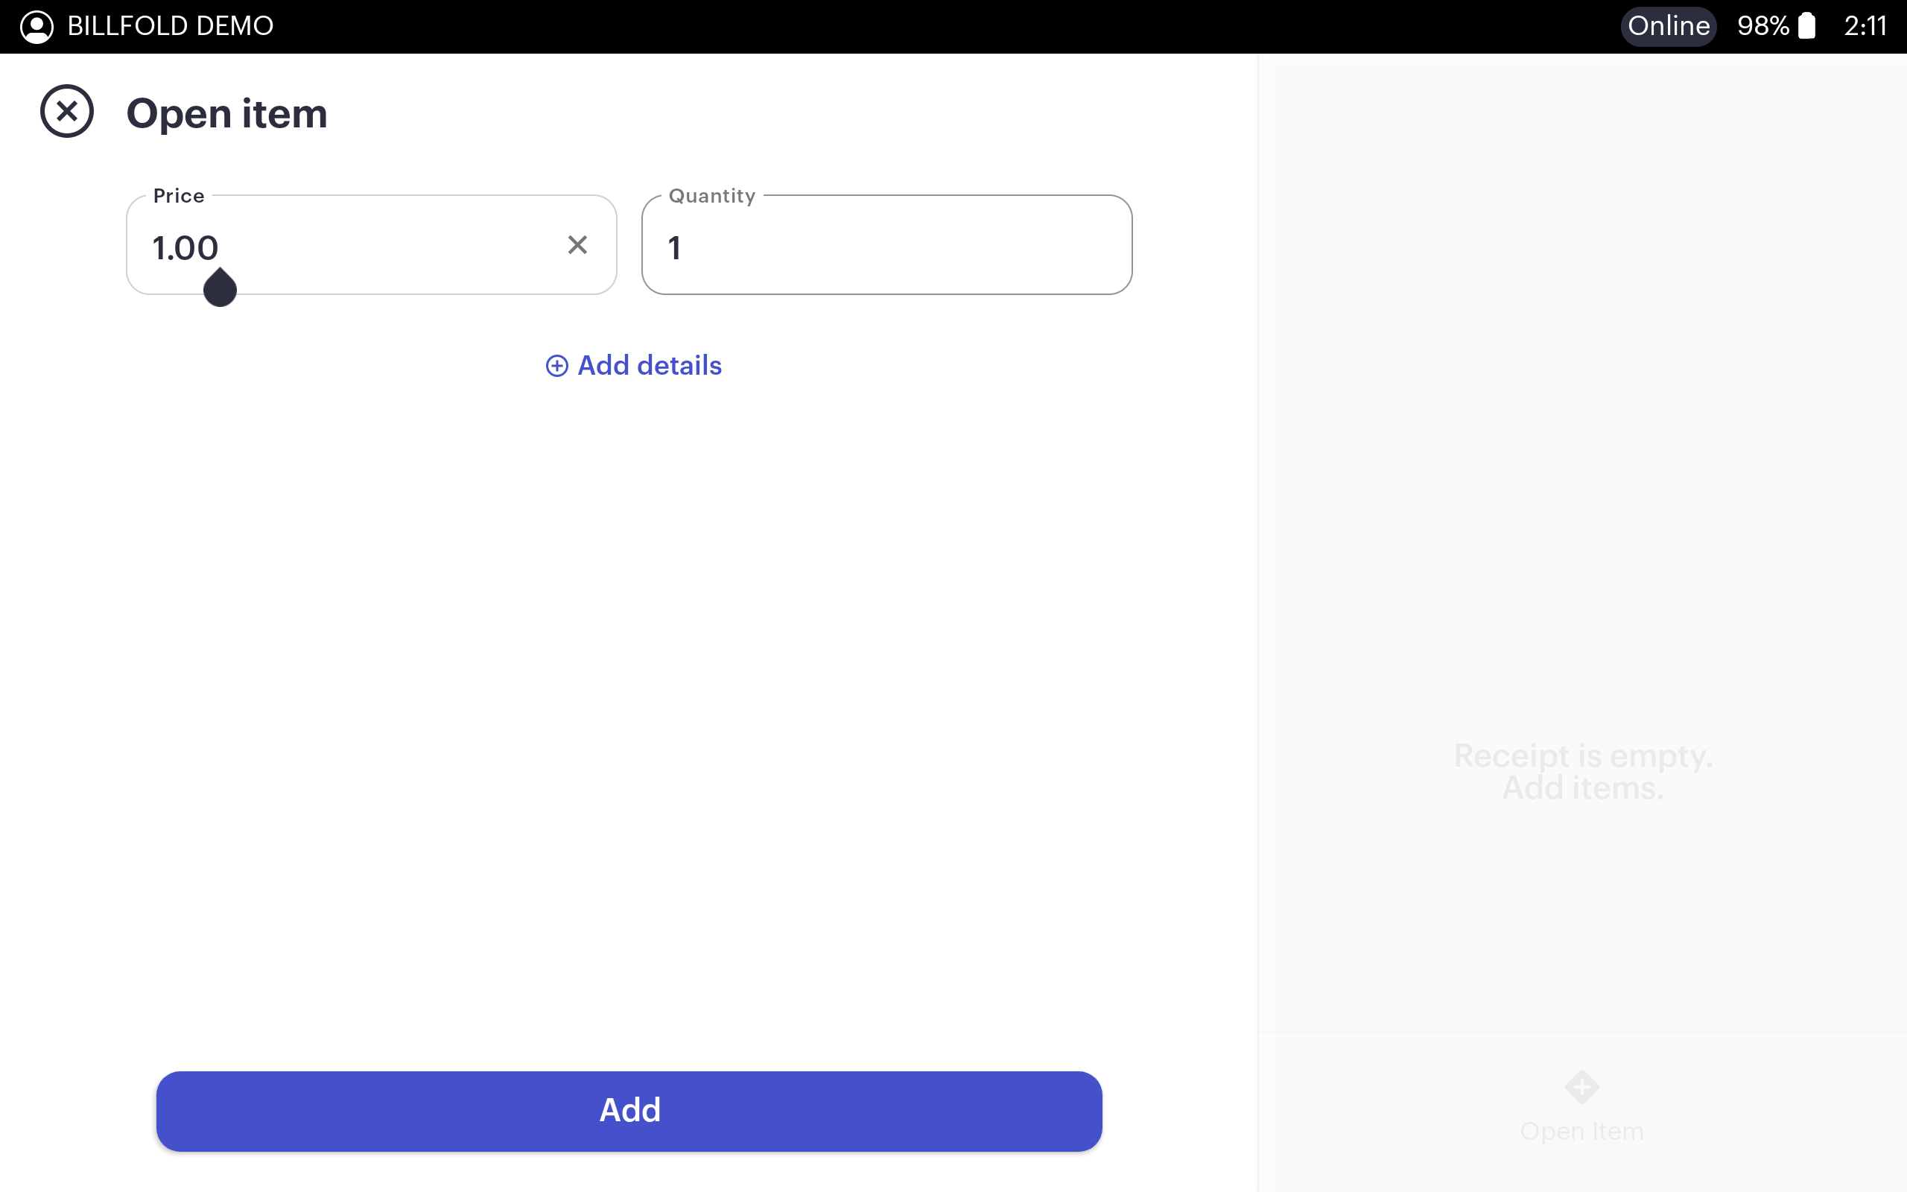Tap the user profile icon

pos(37,26)
